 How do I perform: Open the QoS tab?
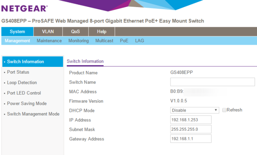tap(76, 32)
